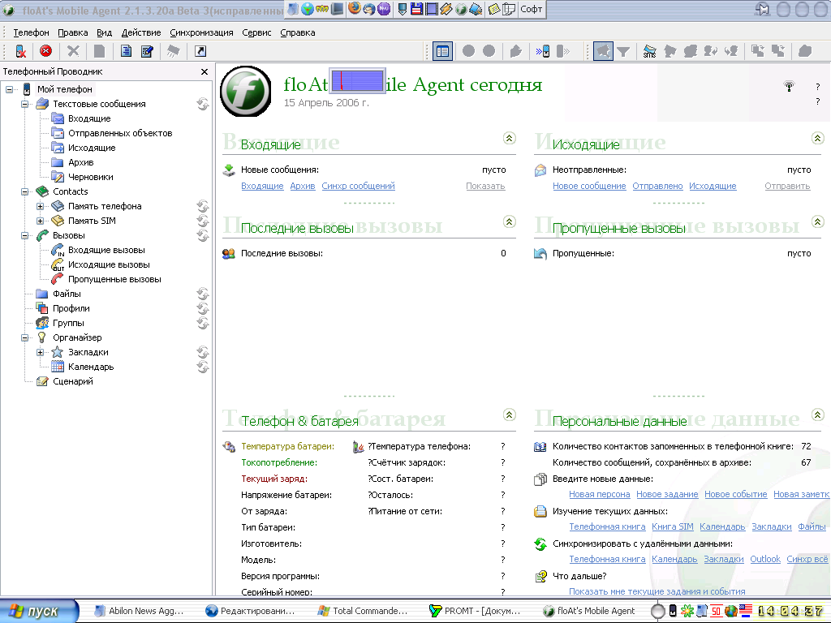Screen dimensions: 831x623
Task: Collapse the Мой телефон tree root
Action: [9, 89]
